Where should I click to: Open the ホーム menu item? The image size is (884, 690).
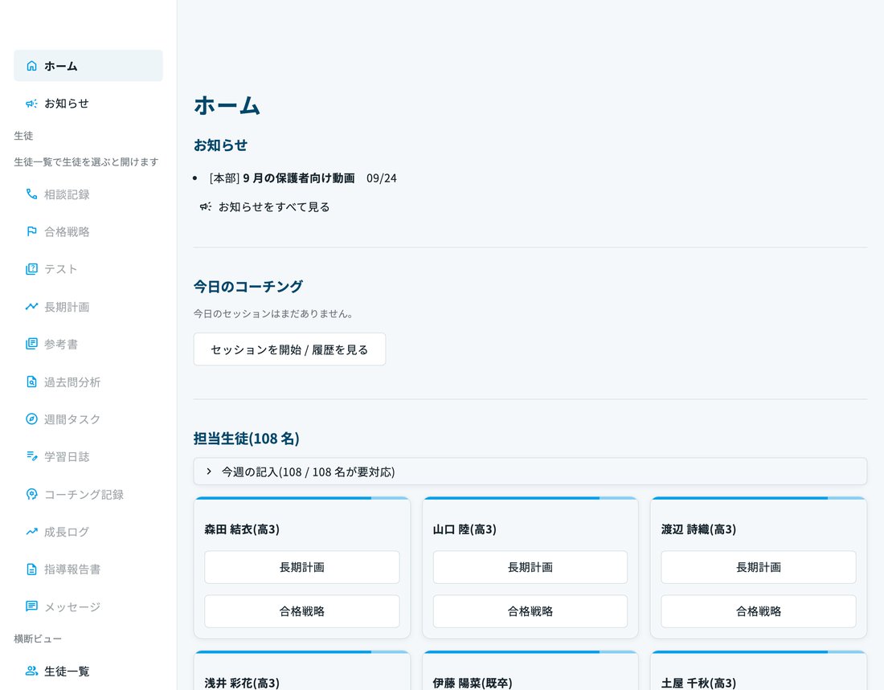[88, 66]
